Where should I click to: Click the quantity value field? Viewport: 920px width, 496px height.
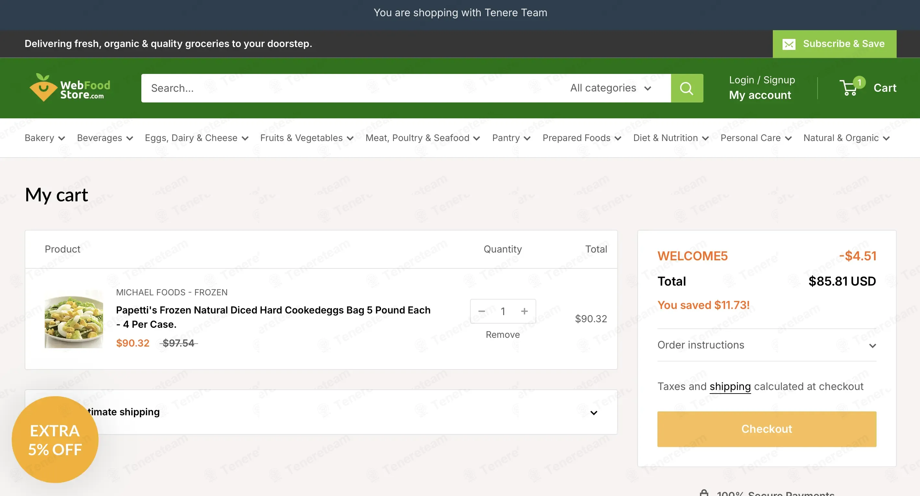tap(503, 312)
